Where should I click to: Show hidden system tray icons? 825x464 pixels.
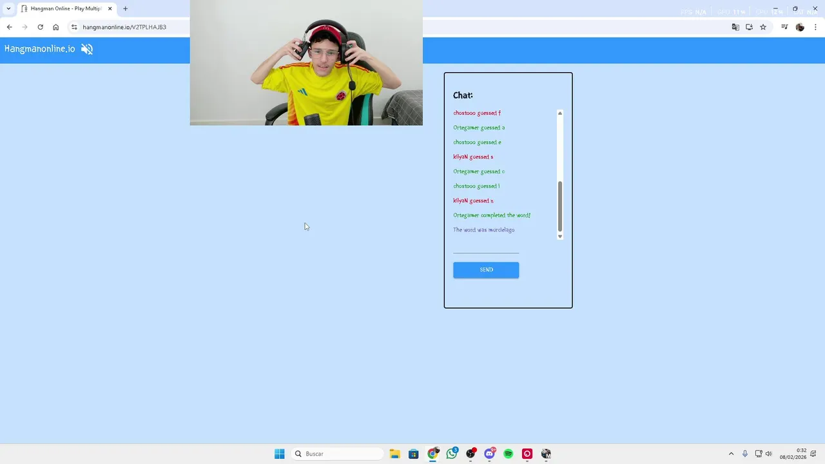tap(731, 454)
